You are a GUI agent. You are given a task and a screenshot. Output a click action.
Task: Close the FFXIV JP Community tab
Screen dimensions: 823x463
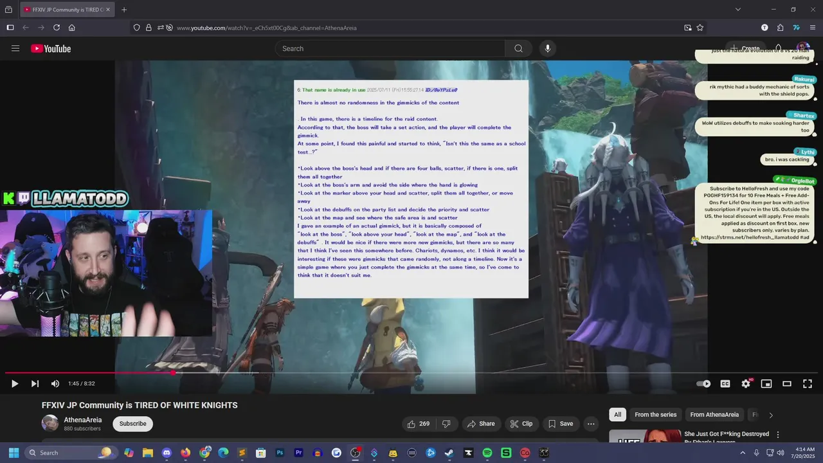coord(108,10)
